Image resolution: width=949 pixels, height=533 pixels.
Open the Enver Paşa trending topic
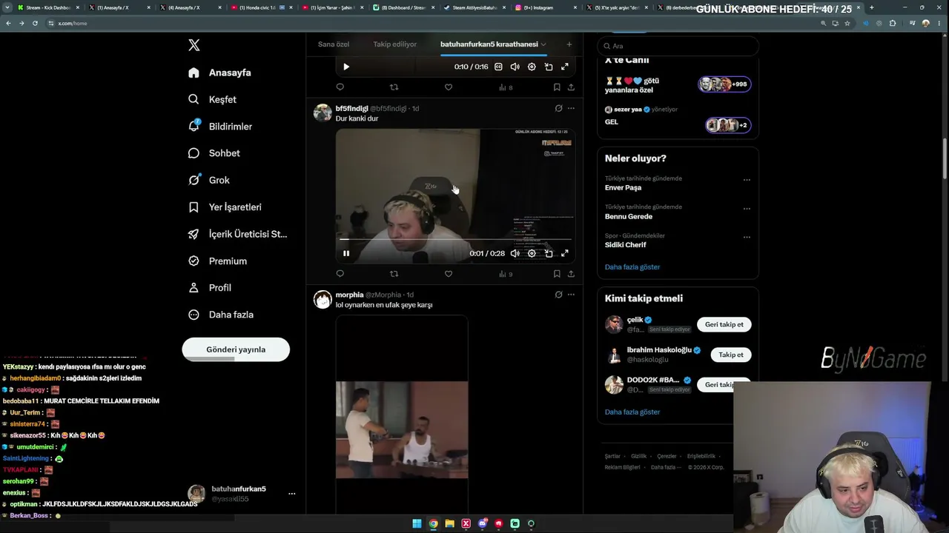(624, 188)
